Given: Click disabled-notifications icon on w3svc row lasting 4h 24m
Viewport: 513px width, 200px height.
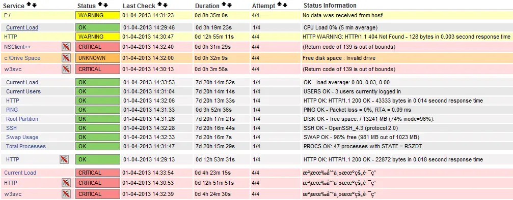Looking at the screenshot, I should point(66,194).
